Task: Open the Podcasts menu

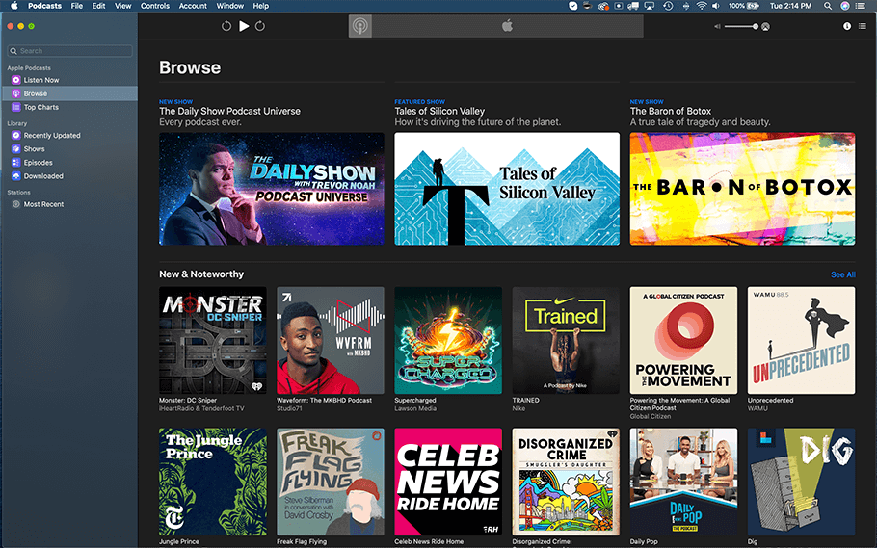Action: pos(44,6)
